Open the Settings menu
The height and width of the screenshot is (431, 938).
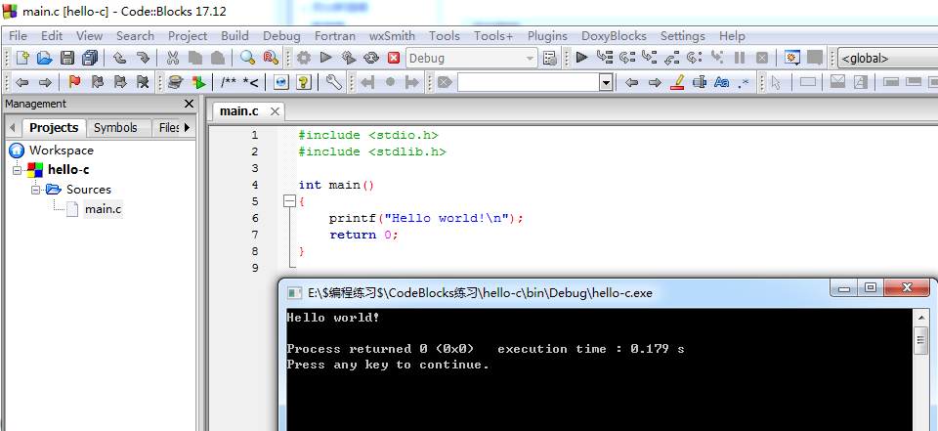pyautogui.click(x=683, y=36)
